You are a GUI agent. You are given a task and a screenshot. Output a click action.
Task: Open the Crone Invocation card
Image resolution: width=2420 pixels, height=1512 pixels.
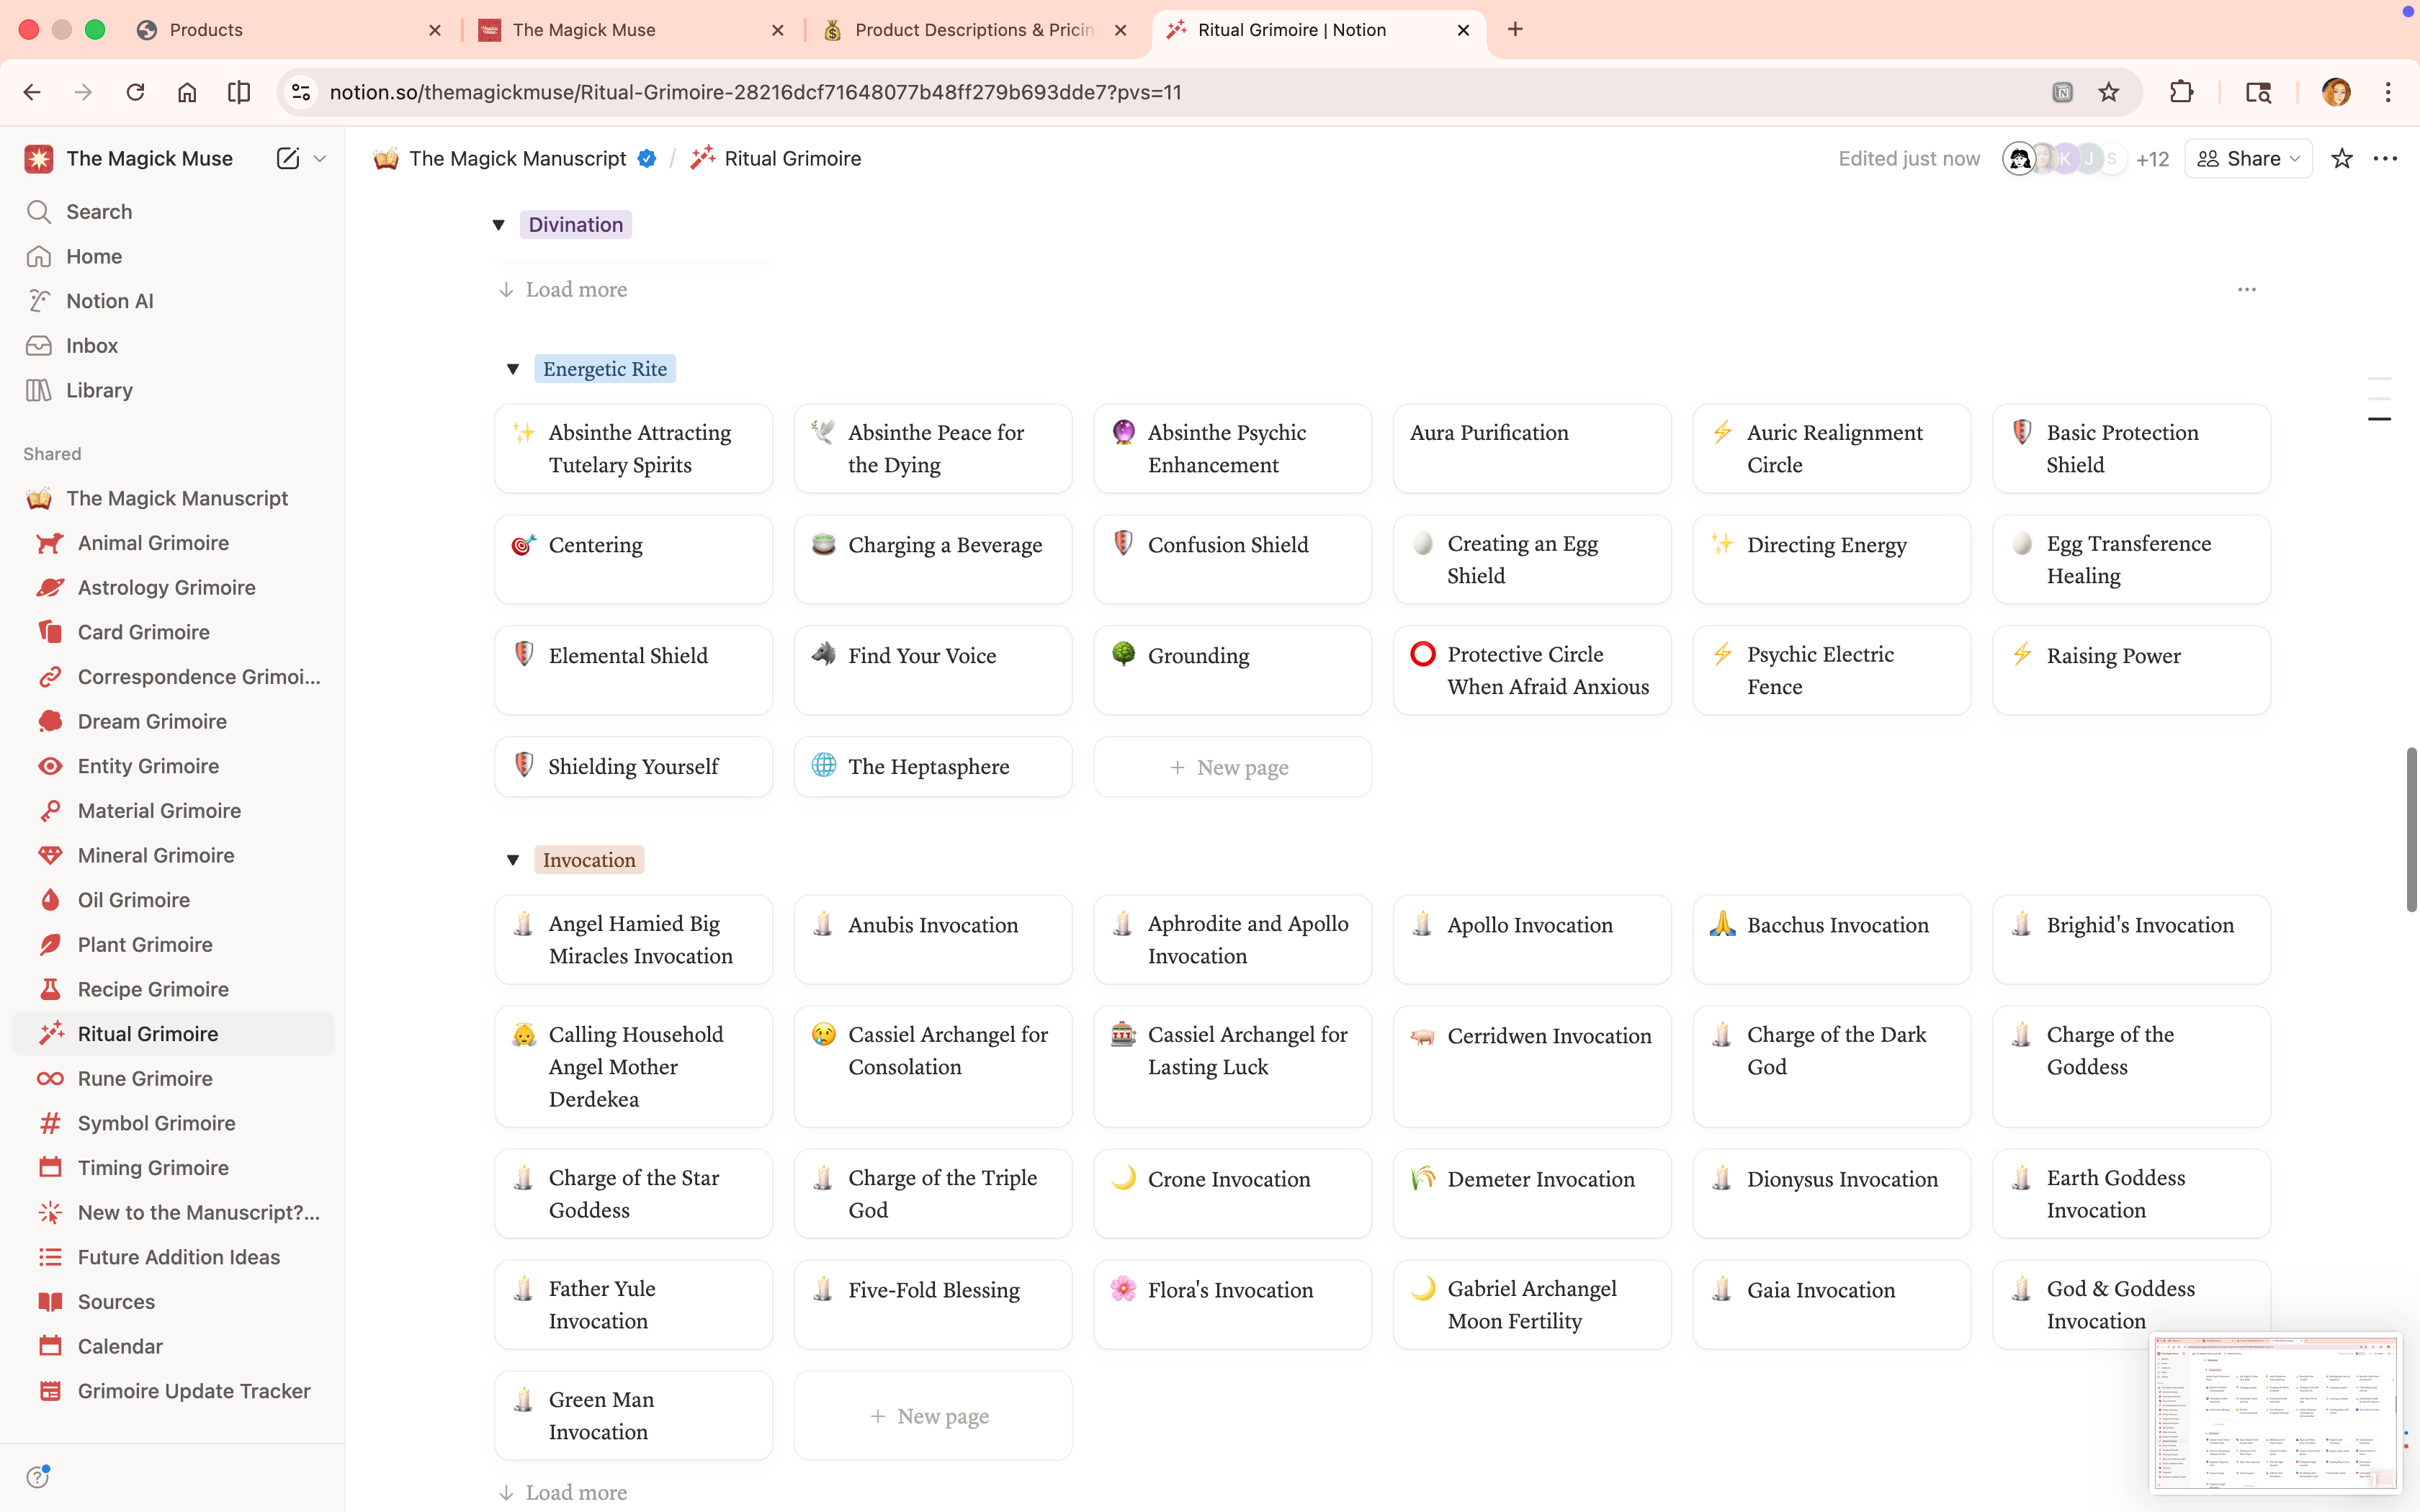pyautogui.click(x=1232, y=1193)
